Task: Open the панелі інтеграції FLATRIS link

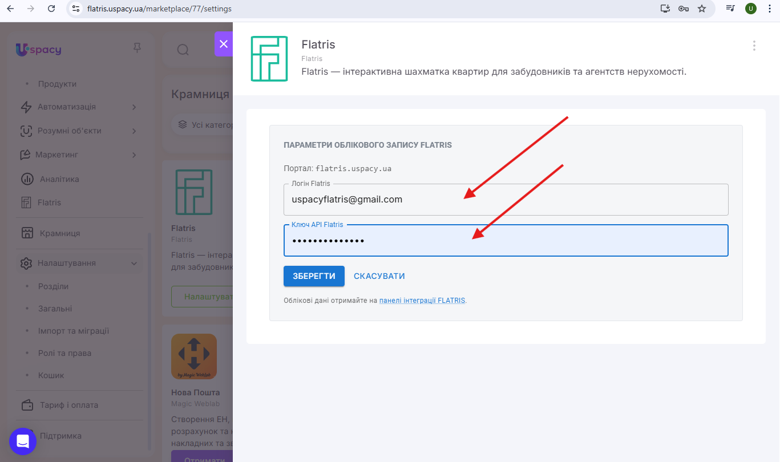Action: pos(422,300)
